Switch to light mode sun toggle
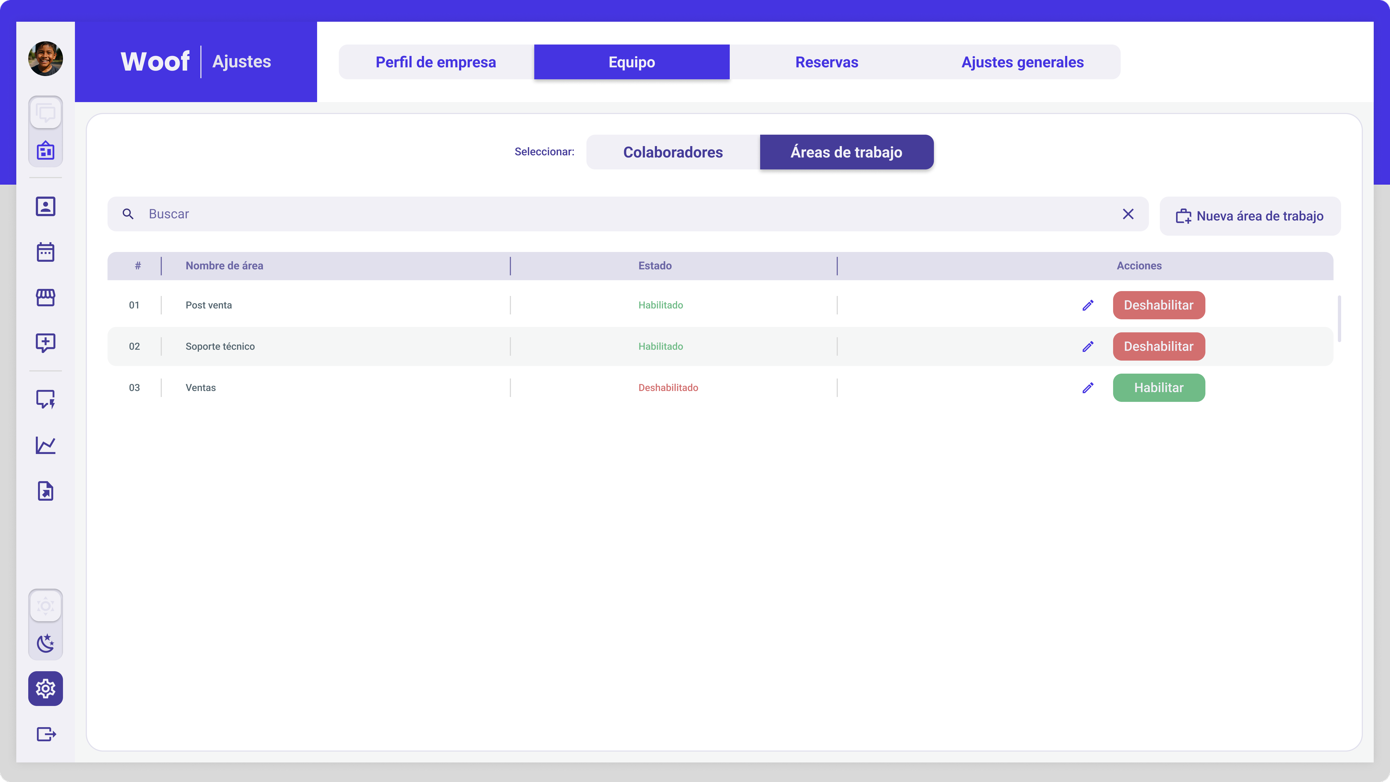The width and height of the screenshot is (1390, 782). pos(45,606)
